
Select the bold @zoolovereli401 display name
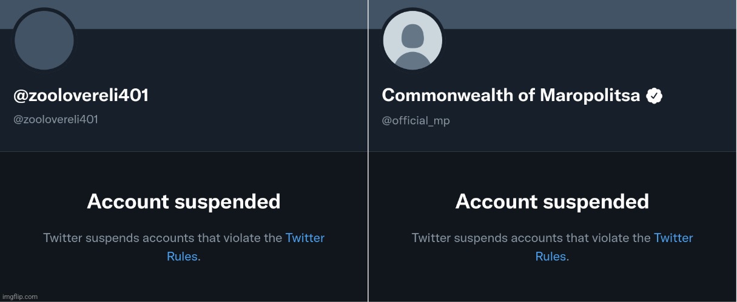(x=81, y=96)
